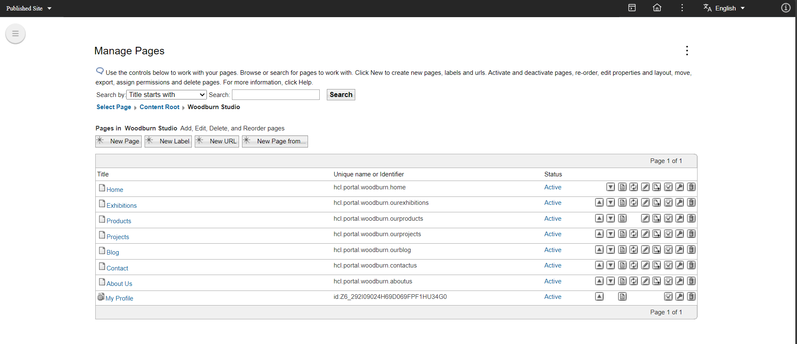Open the Published Site dropdown
The image size is (797, 344).
click(29, 8)
